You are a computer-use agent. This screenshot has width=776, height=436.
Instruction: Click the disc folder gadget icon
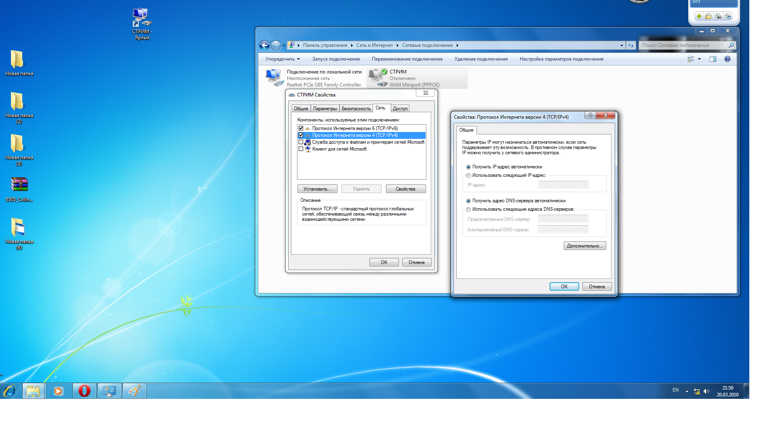click(x=709, y=16)
